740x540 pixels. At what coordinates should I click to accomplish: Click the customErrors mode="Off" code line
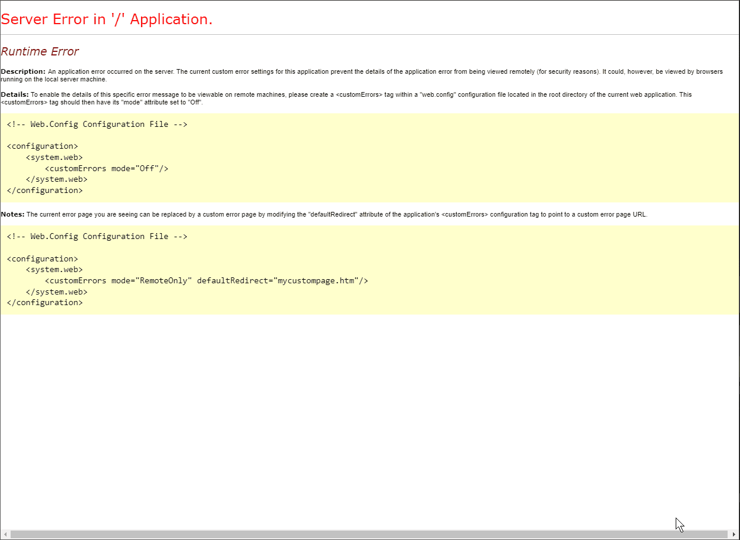click(106, 168)
